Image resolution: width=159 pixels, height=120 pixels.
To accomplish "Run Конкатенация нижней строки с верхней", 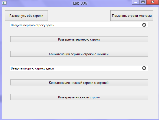I will click(79, 82).
